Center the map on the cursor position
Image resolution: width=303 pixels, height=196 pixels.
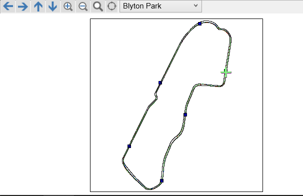[x=111, y=6]
